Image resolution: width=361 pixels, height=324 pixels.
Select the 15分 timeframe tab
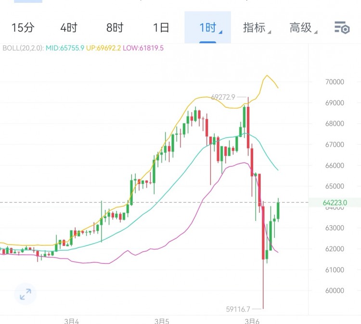(x=23, y=27)
